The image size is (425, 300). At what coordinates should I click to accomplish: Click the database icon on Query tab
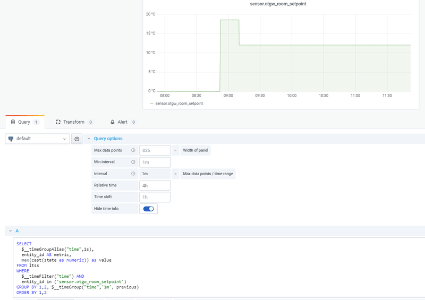click(x=13, y=122)
